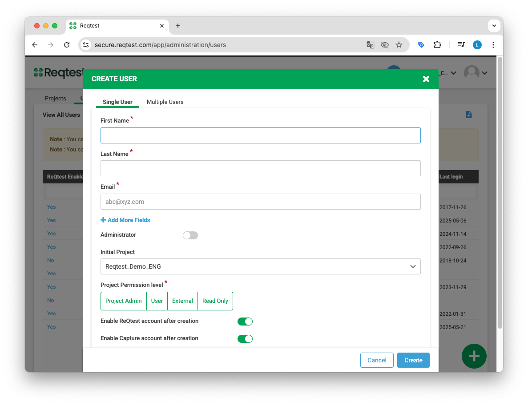528x405 pixels.
Task: Close the Reqtest browser tab
Action: tap(162, 26)
